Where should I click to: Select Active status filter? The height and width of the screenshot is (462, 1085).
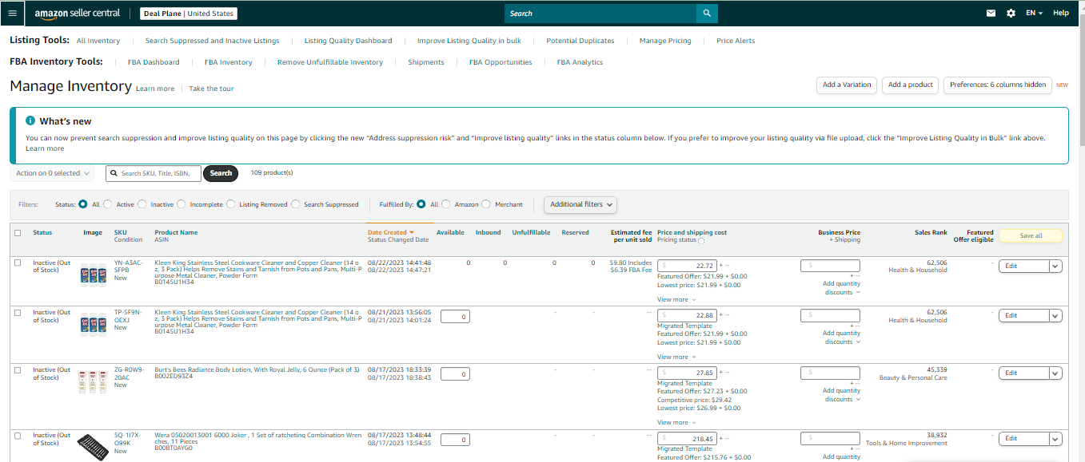coord(108,204)
